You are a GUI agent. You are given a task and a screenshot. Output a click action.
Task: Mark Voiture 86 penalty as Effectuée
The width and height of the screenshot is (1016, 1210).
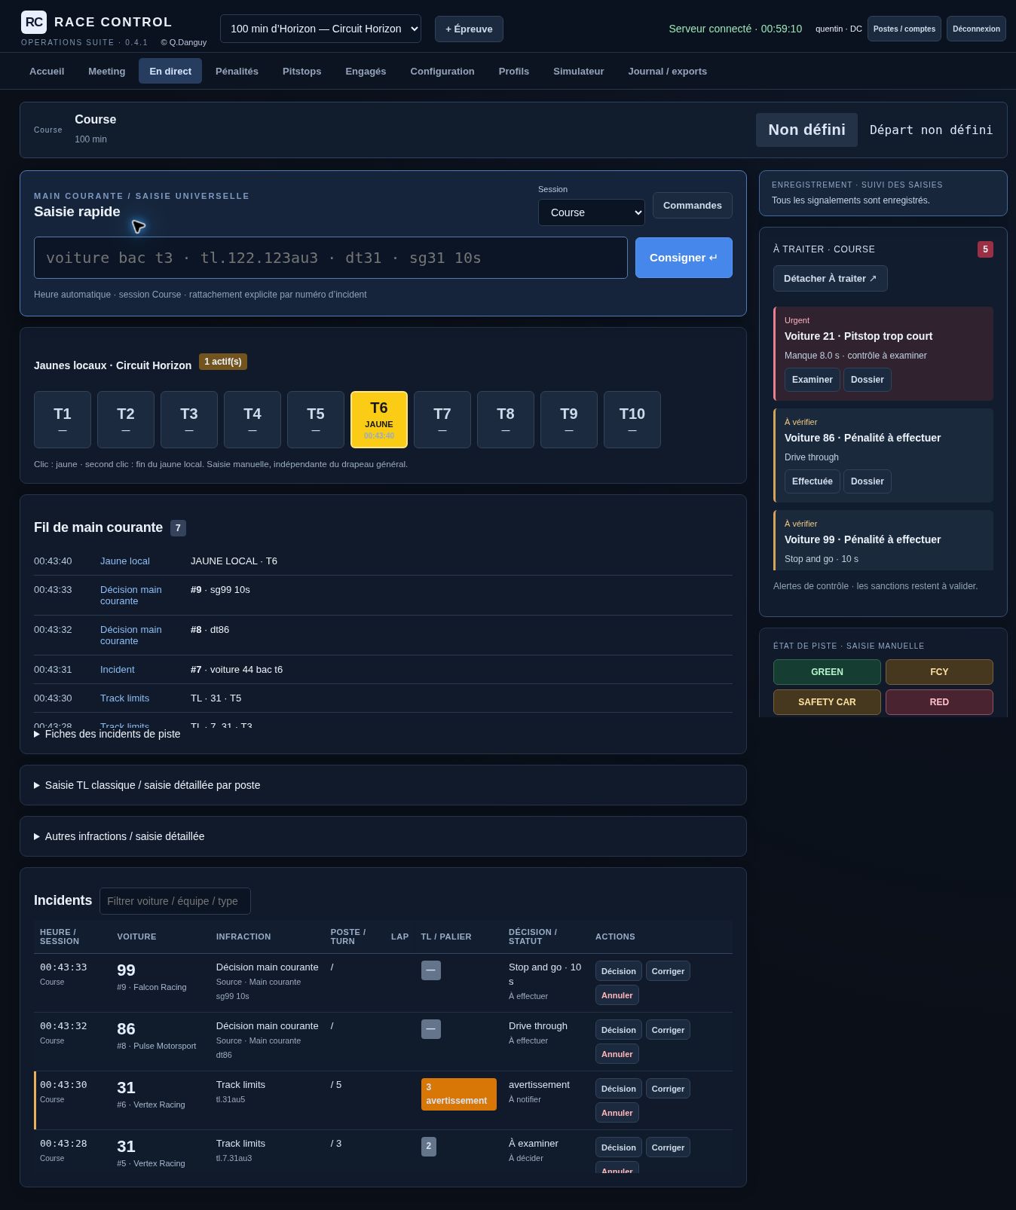coord(812,481)
